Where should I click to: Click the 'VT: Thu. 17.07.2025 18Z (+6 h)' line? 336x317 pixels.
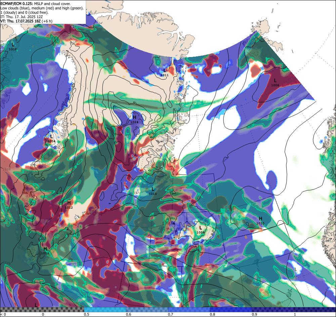(x=26, y=21)
